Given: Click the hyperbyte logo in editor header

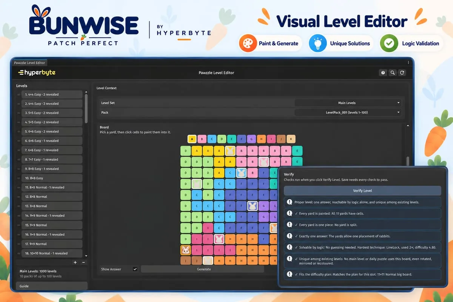Looking at the screenshot, I should coord(37,72).
